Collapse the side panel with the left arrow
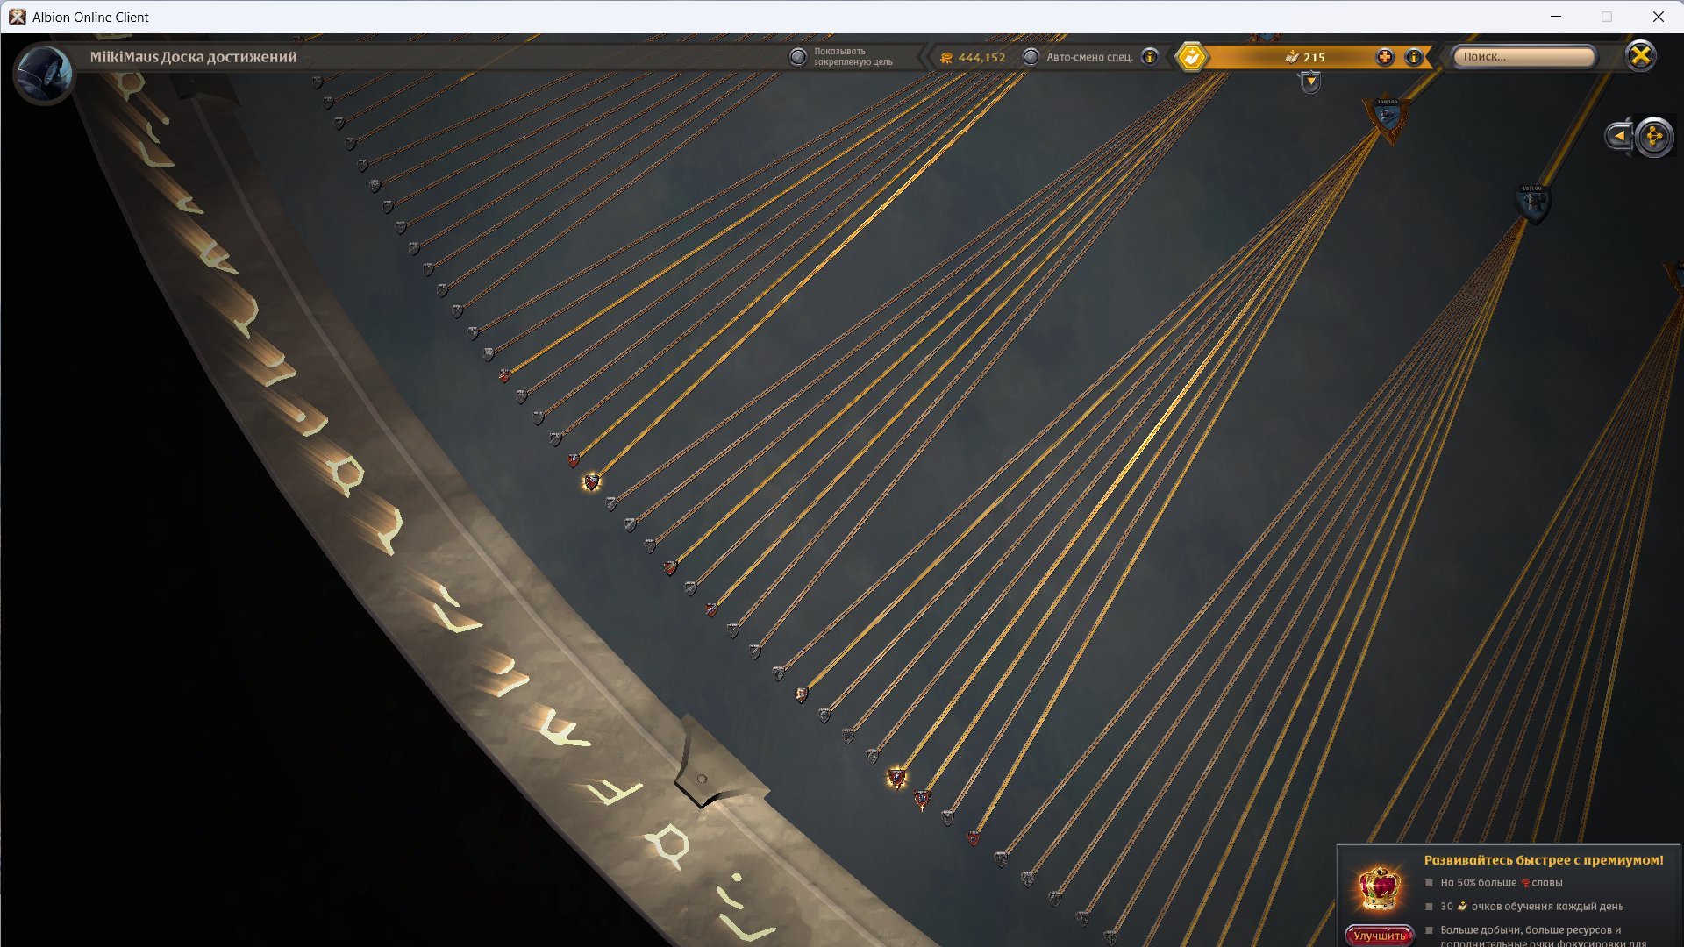Viewport: 1684px width, 947px height. pyautogui.click(x=1619, y=136)
